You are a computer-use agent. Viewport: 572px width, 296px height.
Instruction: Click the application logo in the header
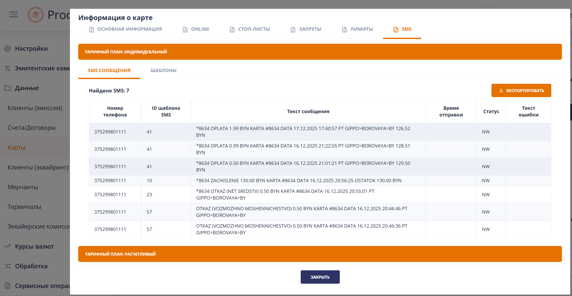[35, 15]
